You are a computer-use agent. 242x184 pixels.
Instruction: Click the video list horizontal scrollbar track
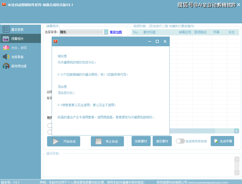(x=224, y=131)
